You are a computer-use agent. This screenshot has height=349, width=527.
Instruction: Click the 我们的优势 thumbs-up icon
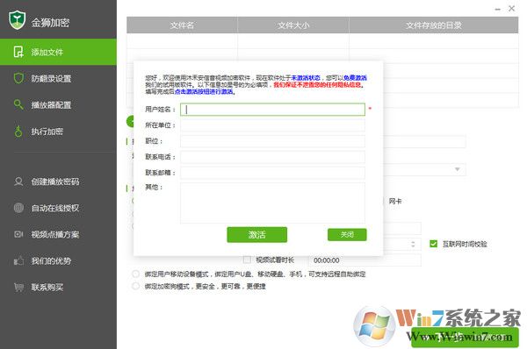point(18,260)
